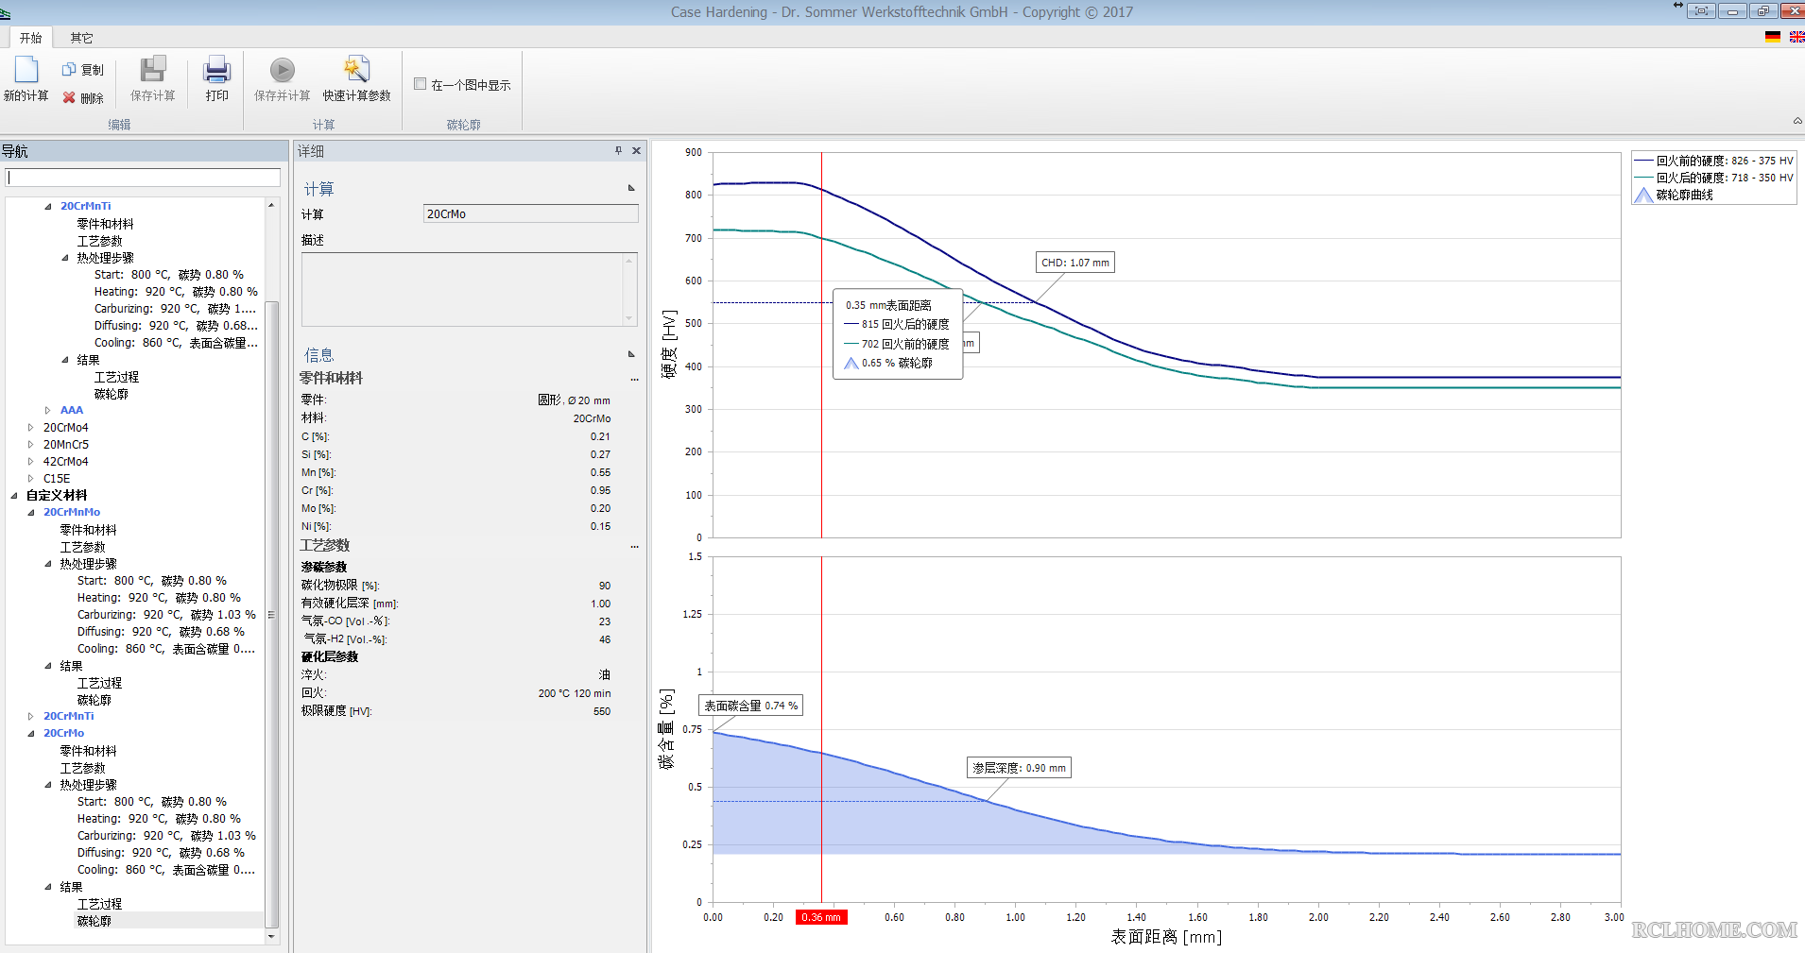
Task: Click the 回火后的硬度 legend entry
Action: point(1713,178)
